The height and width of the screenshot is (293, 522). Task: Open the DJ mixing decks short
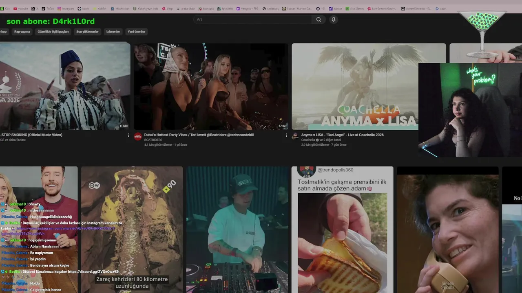pyautogui.click(x=237, y=230)
